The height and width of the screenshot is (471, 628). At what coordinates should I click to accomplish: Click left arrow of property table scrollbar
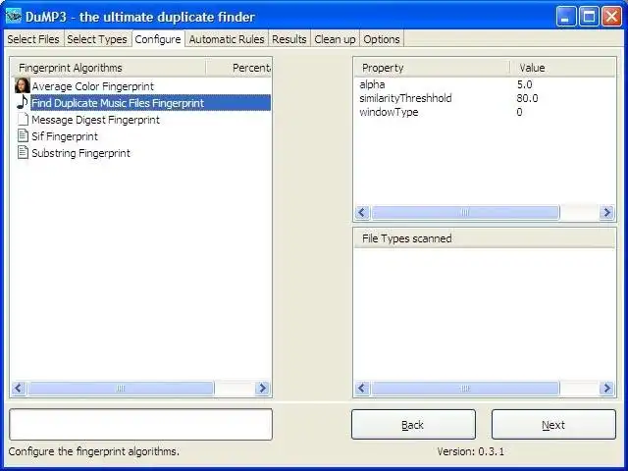pyautogui.click(x=362, y=212)
